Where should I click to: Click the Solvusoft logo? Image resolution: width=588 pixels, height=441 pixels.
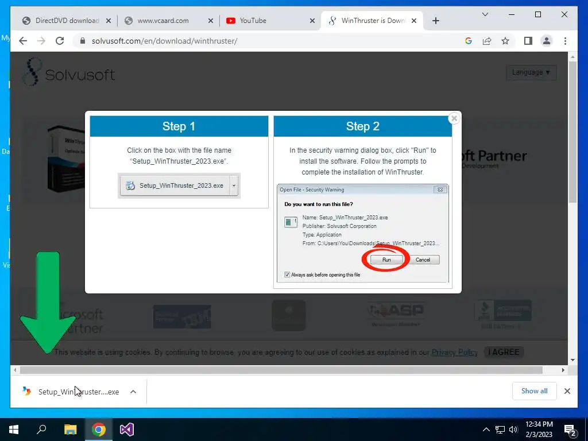69,72
